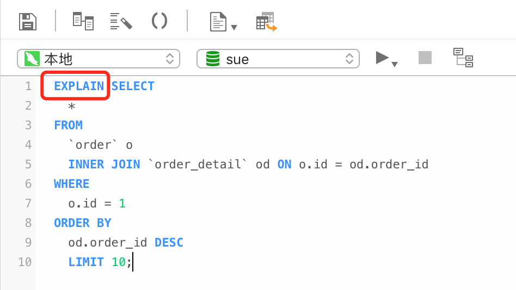Viewport: 516px width, 290px height.
Task: Click the SELECT keyword on line 1
Action: (133, 86)
